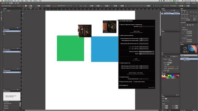Expand Buttons folder in Widgets Library

[x=4, y=102]
